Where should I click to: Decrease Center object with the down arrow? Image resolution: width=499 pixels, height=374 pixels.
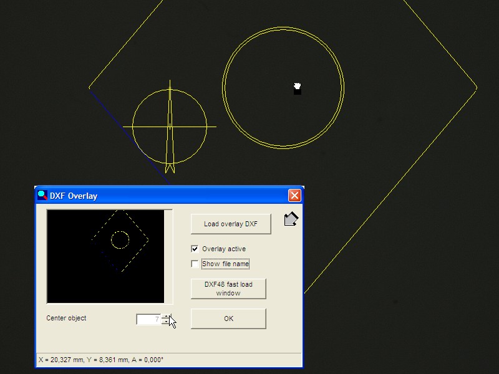pyautogui.click(x=165, y=322)
